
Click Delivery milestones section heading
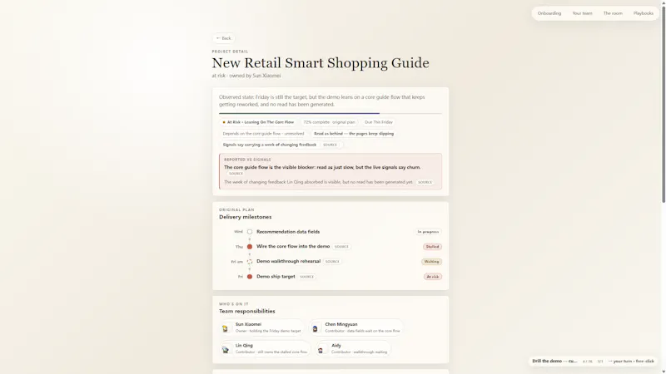pos(245,217)
